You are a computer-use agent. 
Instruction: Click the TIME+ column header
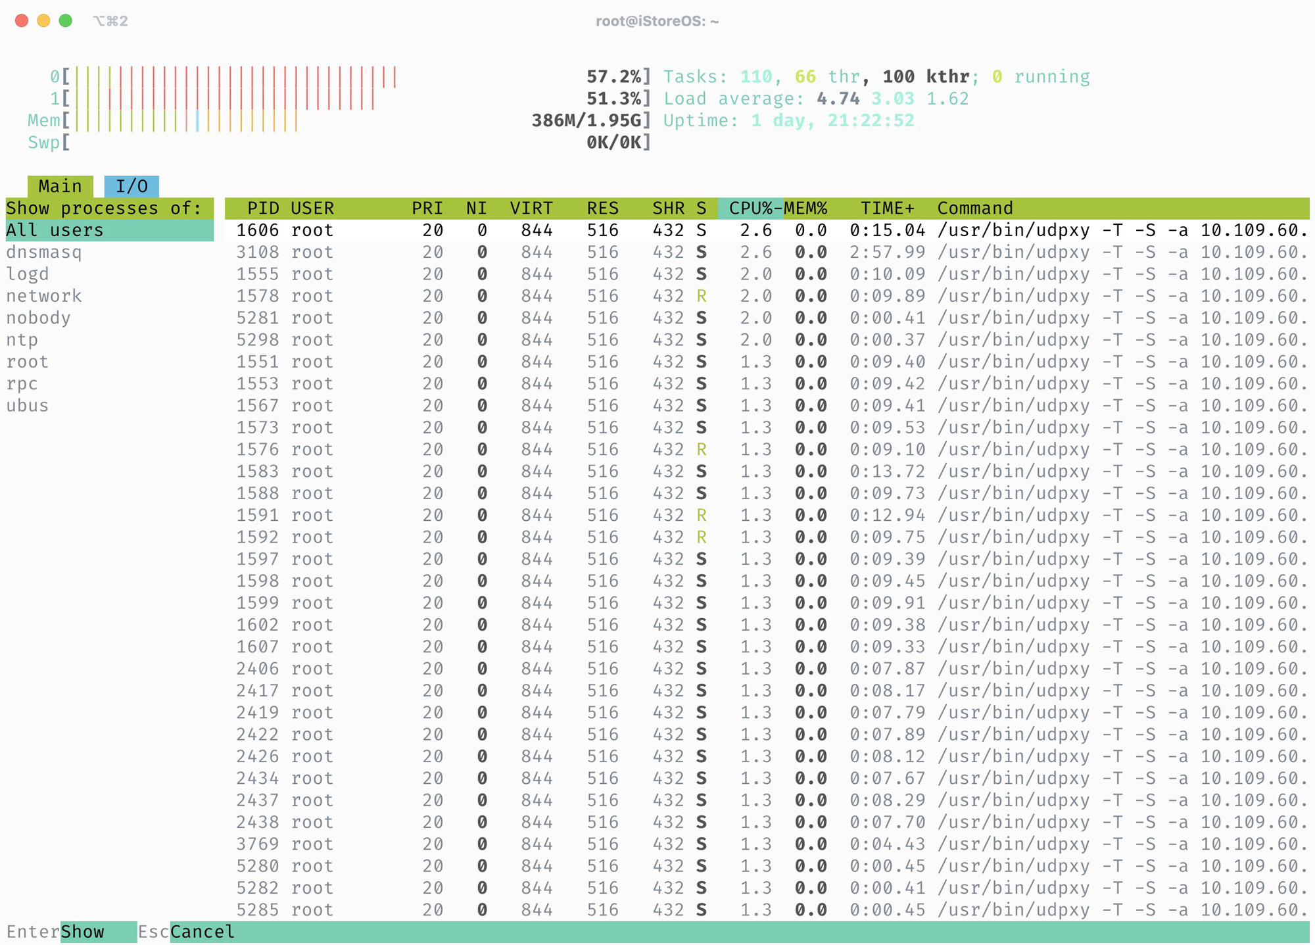(x=887, y=208)
